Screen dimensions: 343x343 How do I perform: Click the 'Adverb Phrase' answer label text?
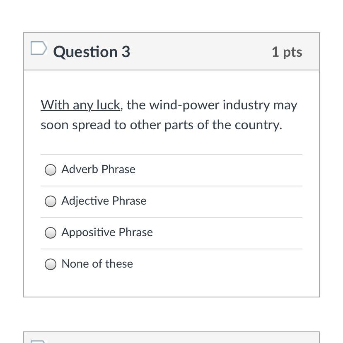click(98, 169)
